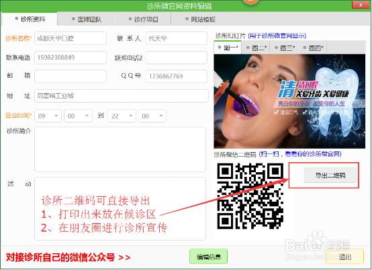Click the 联系人 input field
Screen dimensions: 372x270
click(x=177, y=38)
